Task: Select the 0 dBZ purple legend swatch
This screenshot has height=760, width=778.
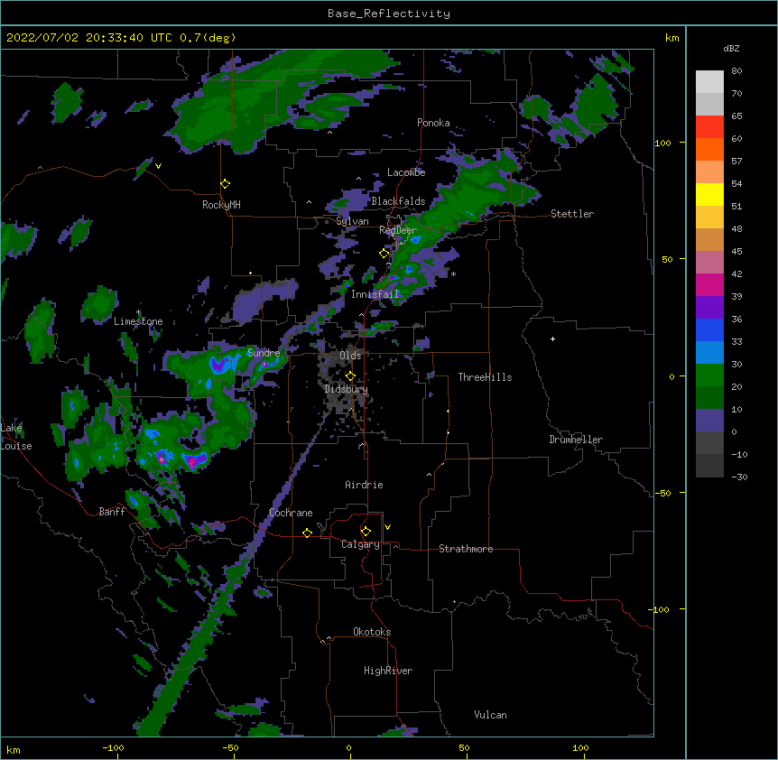Action: pos(709,421)
